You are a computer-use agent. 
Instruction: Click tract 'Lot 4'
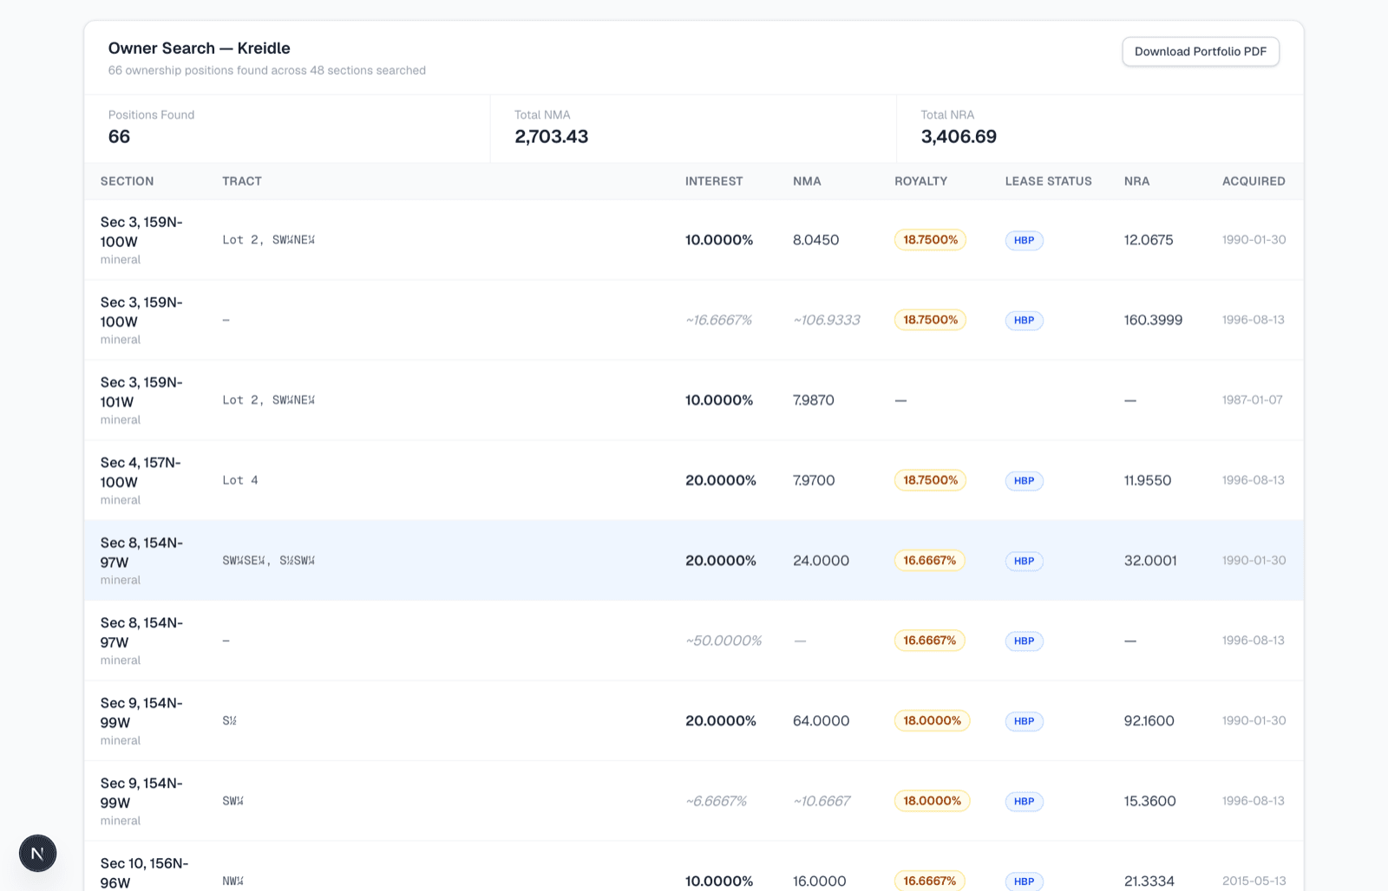click(240, 480)
